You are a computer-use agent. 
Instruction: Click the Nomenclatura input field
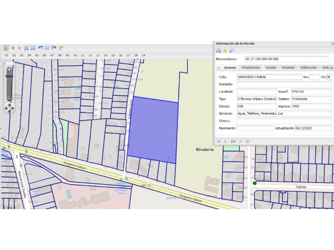tap(286, 59)
